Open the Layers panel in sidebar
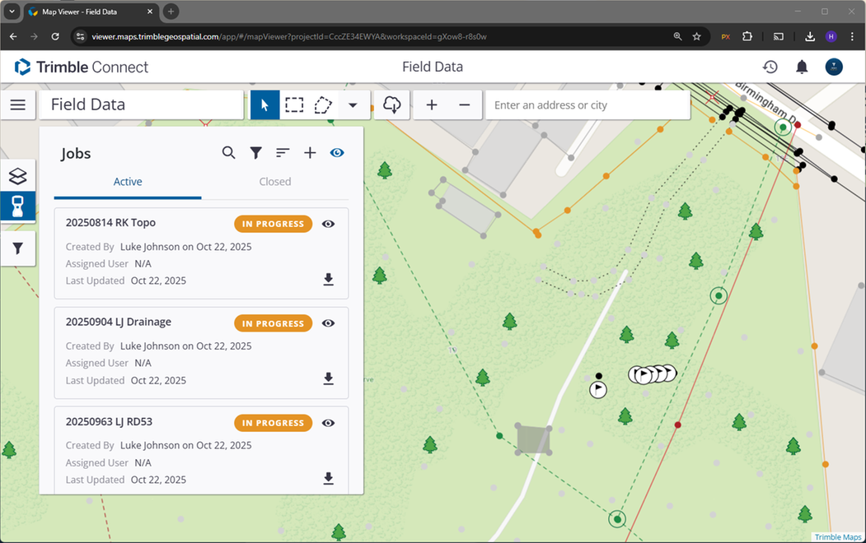This screenshot has width=866, height=543. [x=17, y=176]
